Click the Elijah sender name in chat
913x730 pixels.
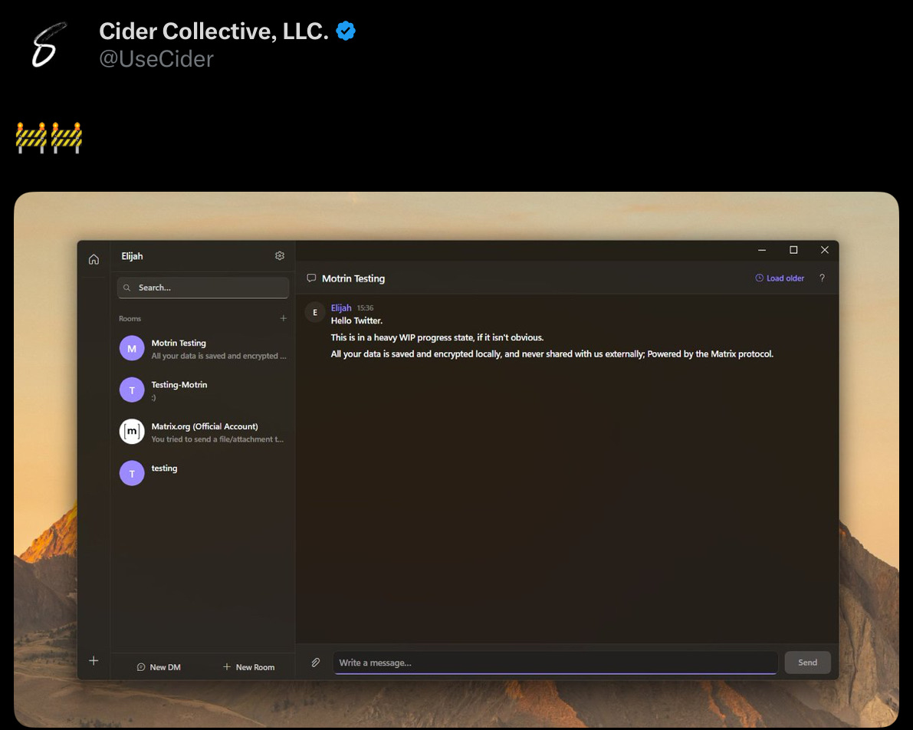[341, 307]
